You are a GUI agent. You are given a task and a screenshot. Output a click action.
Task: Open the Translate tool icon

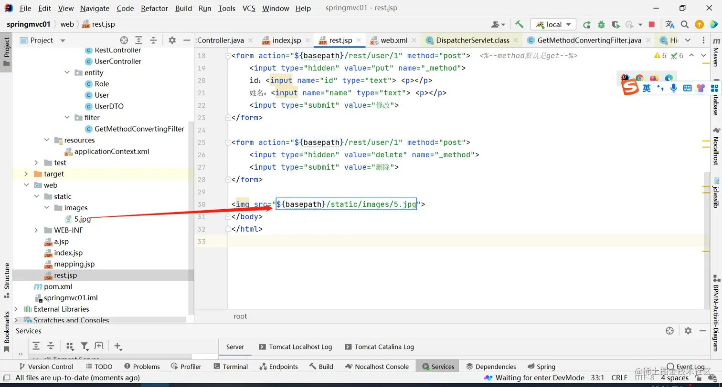coord(670,24)
